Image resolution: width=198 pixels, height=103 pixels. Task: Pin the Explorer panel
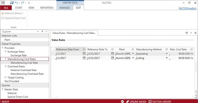click(42, 31)
